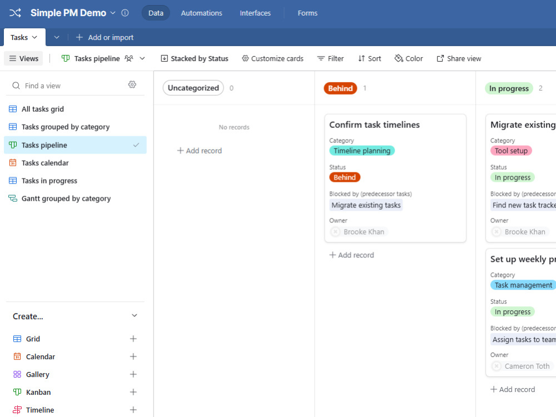Open the Tasks in progress view
This screenshot has height=417, width=556.
75,181
